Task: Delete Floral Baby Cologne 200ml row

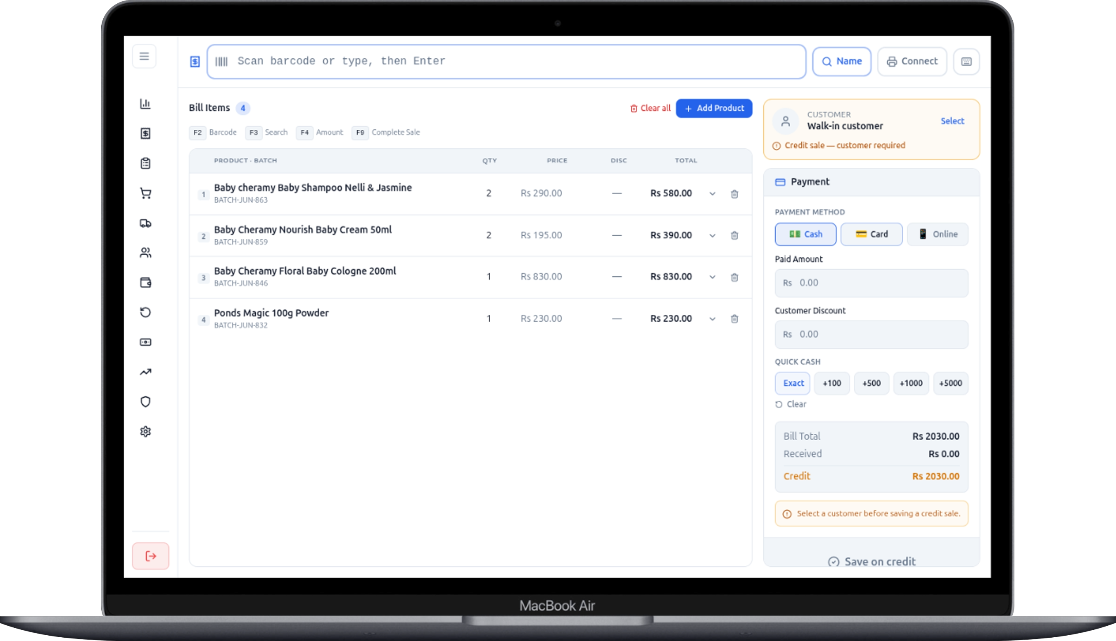Action: point(734,277)
